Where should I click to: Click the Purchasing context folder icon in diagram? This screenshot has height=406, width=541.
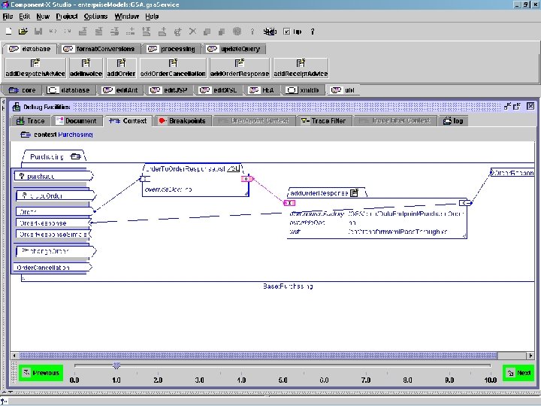click(76, 156)
